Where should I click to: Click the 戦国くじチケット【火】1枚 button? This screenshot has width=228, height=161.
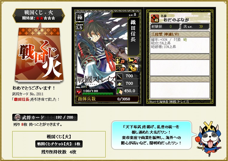(59, 144)
